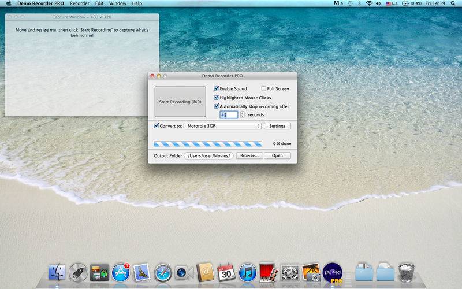This screenshot has height=289, width=462.
Task: Launch iTunes music note icon
Action: pyautogui.click(x=248, y=272)
